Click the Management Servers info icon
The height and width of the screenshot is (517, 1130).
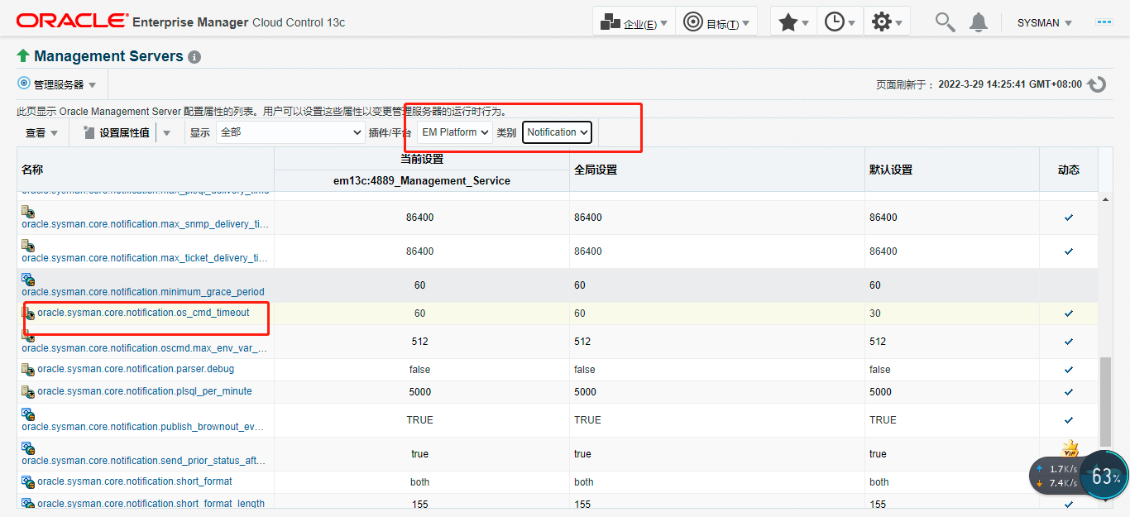pyautogui.click(x=194, y=57)
